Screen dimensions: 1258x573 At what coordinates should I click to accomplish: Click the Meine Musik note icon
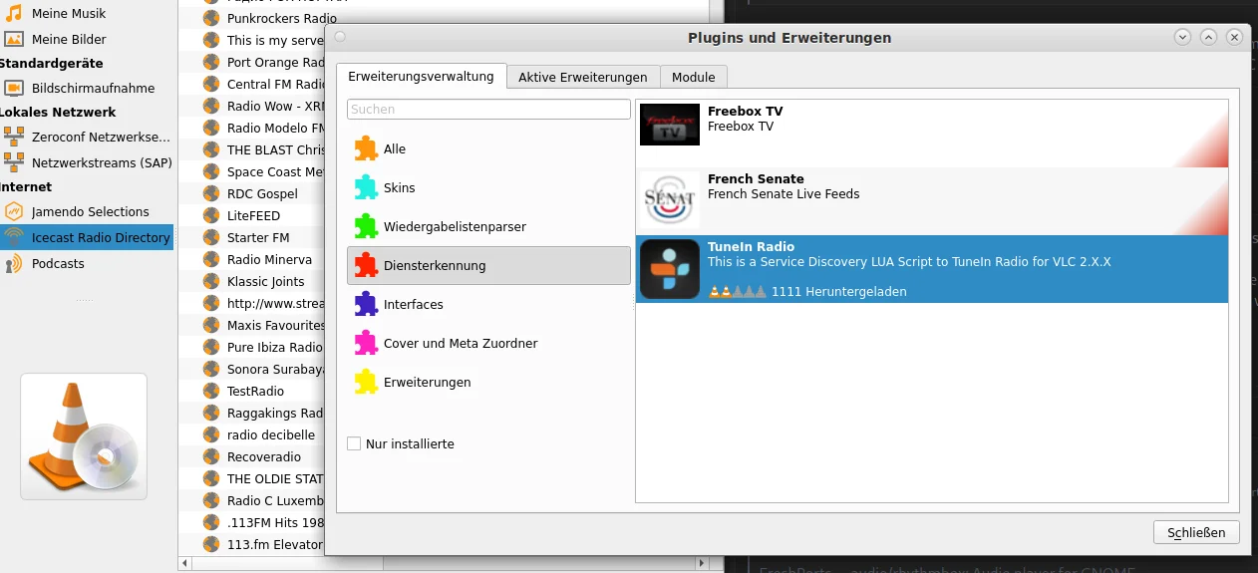click(x=14, y=13)
